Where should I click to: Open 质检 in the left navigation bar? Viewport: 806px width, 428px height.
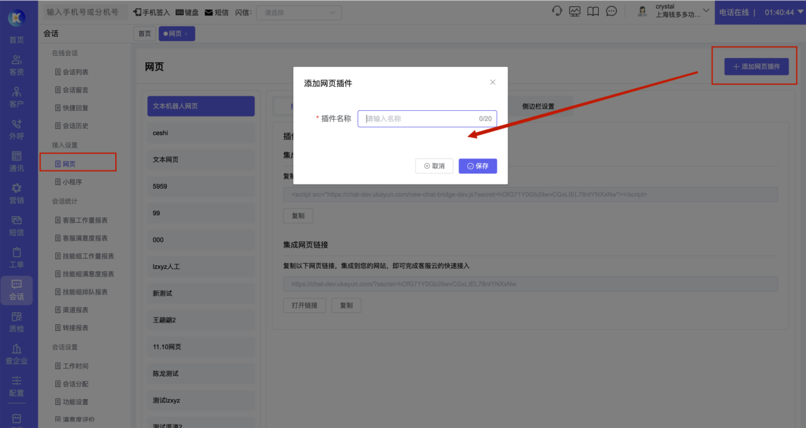16,322
